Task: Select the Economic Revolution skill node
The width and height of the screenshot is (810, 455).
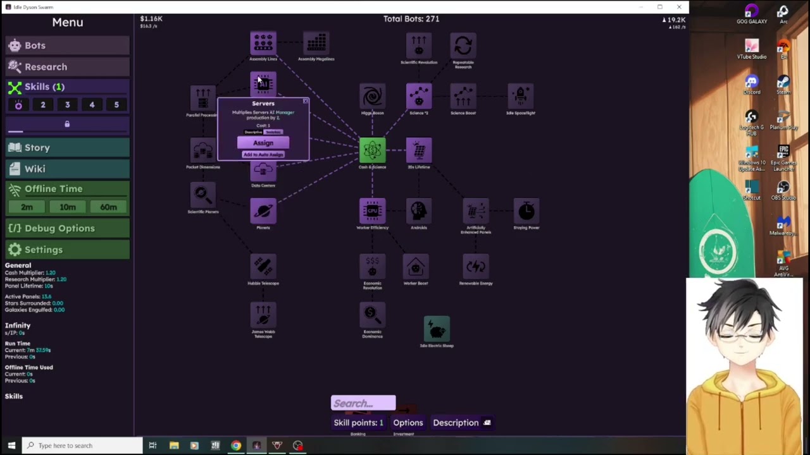Action: point(372,267)
